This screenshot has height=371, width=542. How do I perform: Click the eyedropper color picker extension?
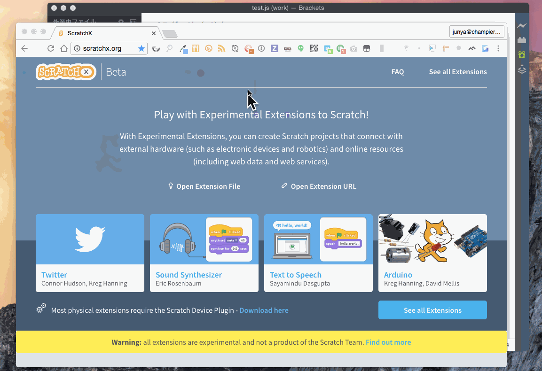coord(183,49)
